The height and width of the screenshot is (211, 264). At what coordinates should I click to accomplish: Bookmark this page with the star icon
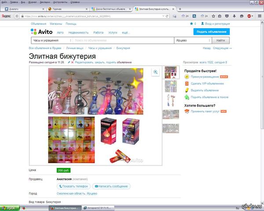[x=213, y=16]
